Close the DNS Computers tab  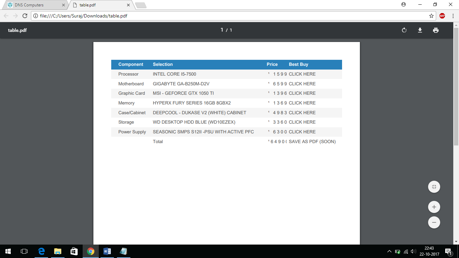click(x=64, y=5)
